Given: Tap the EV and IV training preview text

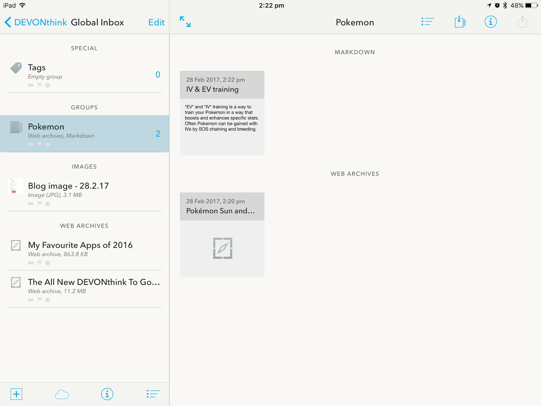Looking at the screenshot, I should click(222, 118).
